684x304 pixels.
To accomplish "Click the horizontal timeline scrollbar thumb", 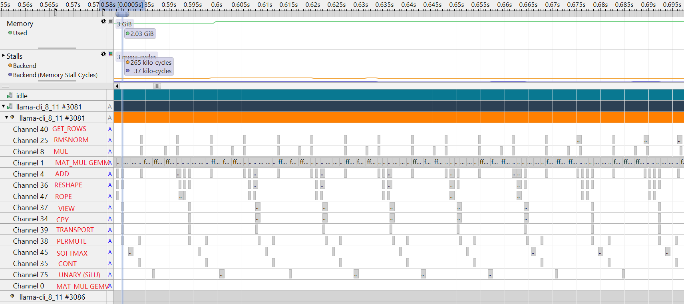I will 157,86.
